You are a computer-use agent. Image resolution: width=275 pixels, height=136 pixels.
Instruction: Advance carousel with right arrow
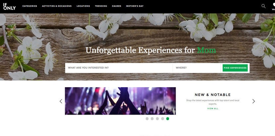(x=253, y=101)
